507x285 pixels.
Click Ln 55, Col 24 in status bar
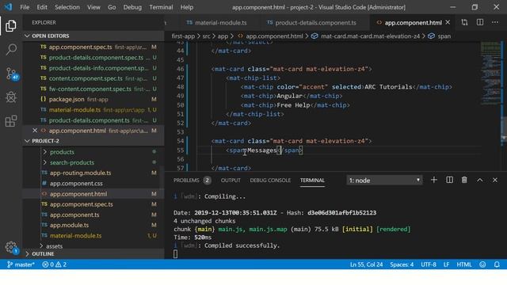click(366, 264)
